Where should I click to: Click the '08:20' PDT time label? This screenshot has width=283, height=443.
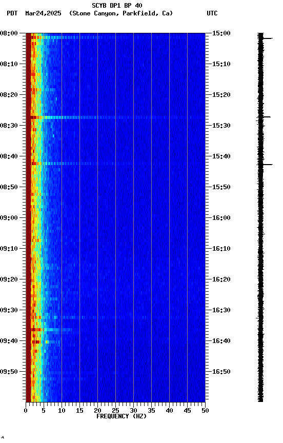tap(9, 95)
